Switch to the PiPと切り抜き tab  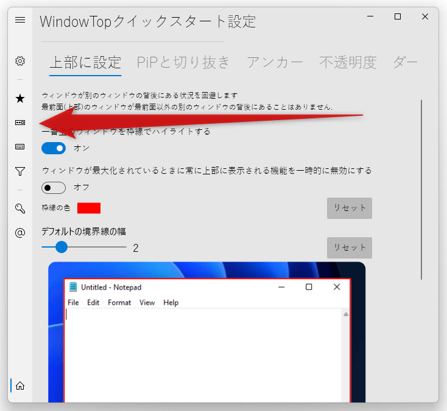[183, 63]
